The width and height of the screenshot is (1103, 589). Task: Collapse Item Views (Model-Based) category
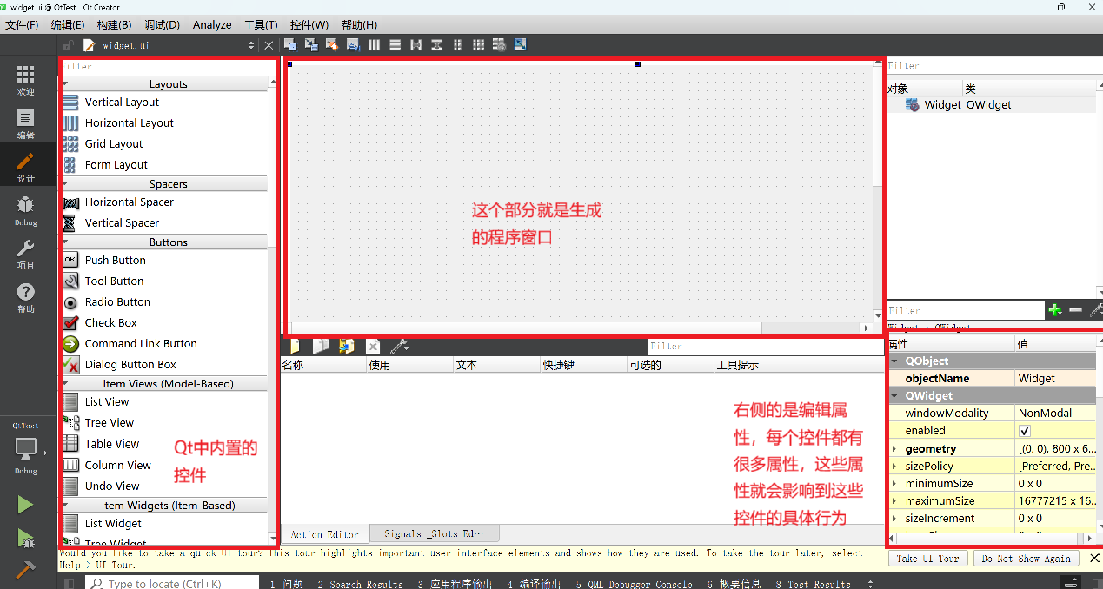pyautogui.click(x=66, y=383)
